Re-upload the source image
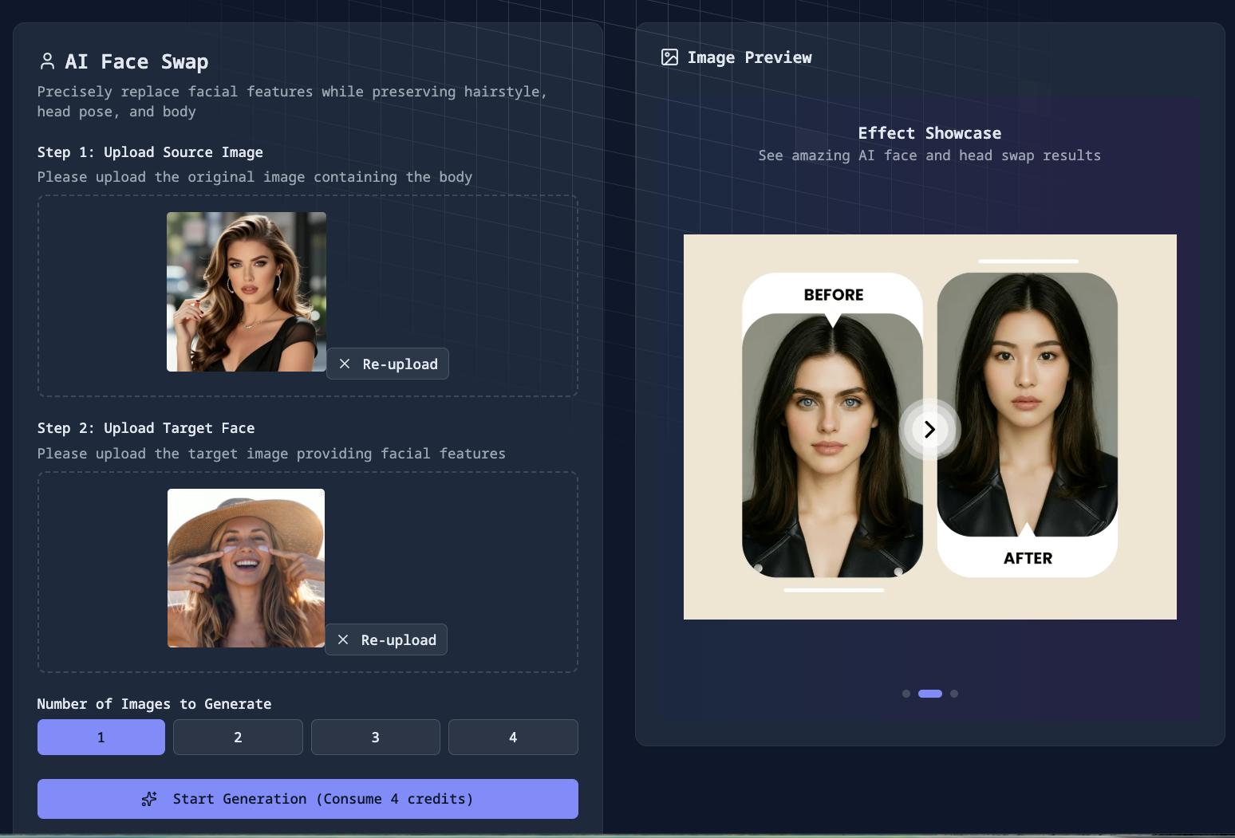The image size is (1235, 838). pyautogui.click(x=388, y=364)
